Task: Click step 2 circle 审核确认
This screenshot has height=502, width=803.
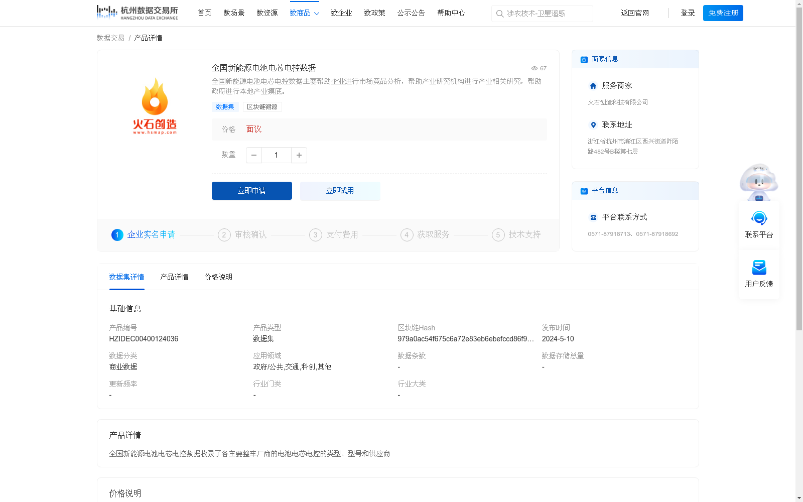Action: point(224,235)
